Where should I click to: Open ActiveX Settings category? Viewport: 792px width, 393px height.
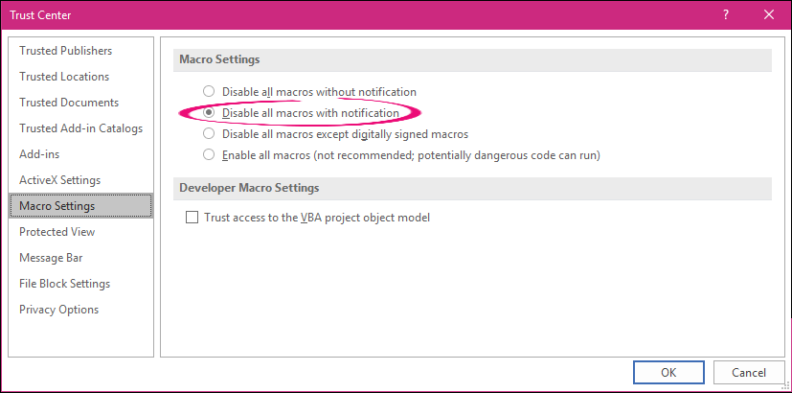[x=59, y=180]
